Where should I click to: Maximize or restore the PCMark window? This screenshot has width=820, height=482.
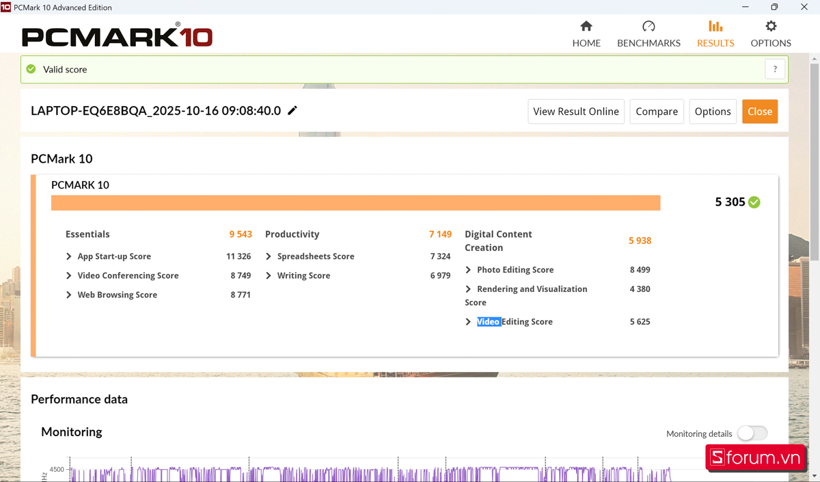(774, 8)
